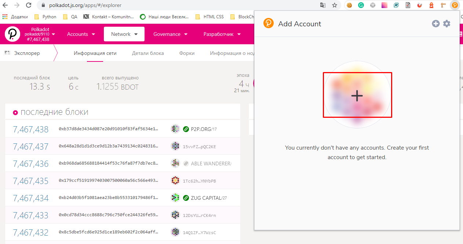The height and width of the screenshot is (244, 463).
Task: Click the P2P.ORG validator identicon
Action: pyautogui.click(x=175, y=129)
